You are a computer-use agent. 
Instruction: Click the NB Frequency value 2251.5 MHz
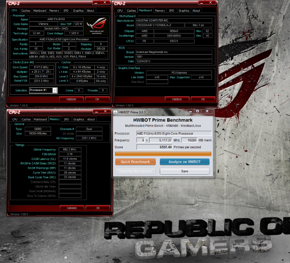pyautogui.click(x=89, y=138)
